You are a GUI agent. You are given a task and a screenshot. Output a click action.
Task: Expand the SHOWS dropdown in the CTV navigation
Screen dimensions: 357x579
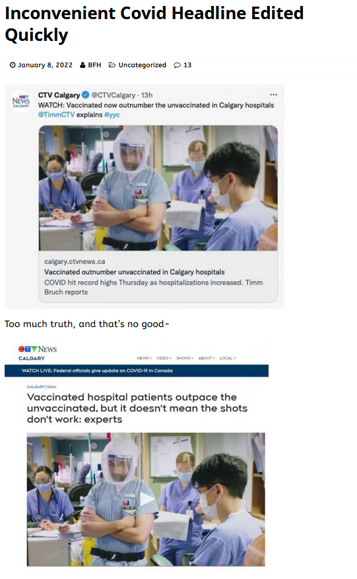(185, 358)
